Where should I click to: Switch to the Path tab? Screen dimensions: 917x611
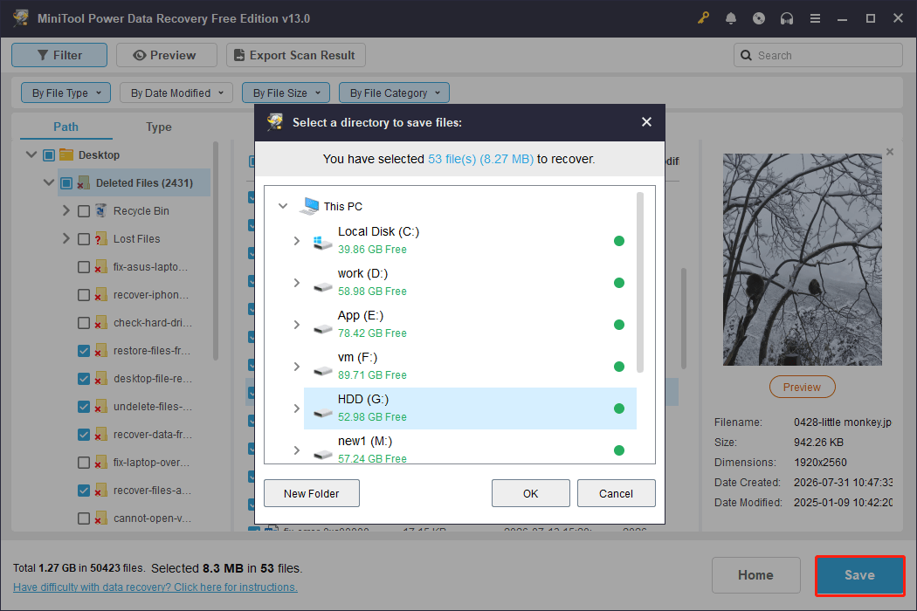click(x=66, y=127)
